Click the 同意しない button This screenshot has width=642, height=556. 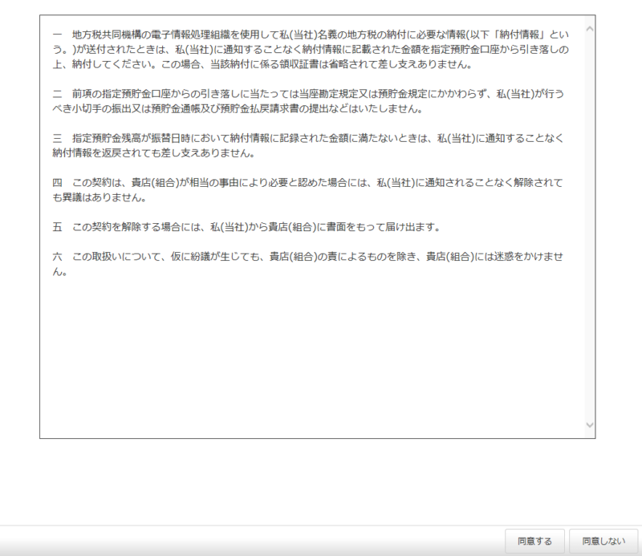coord(603,541)
